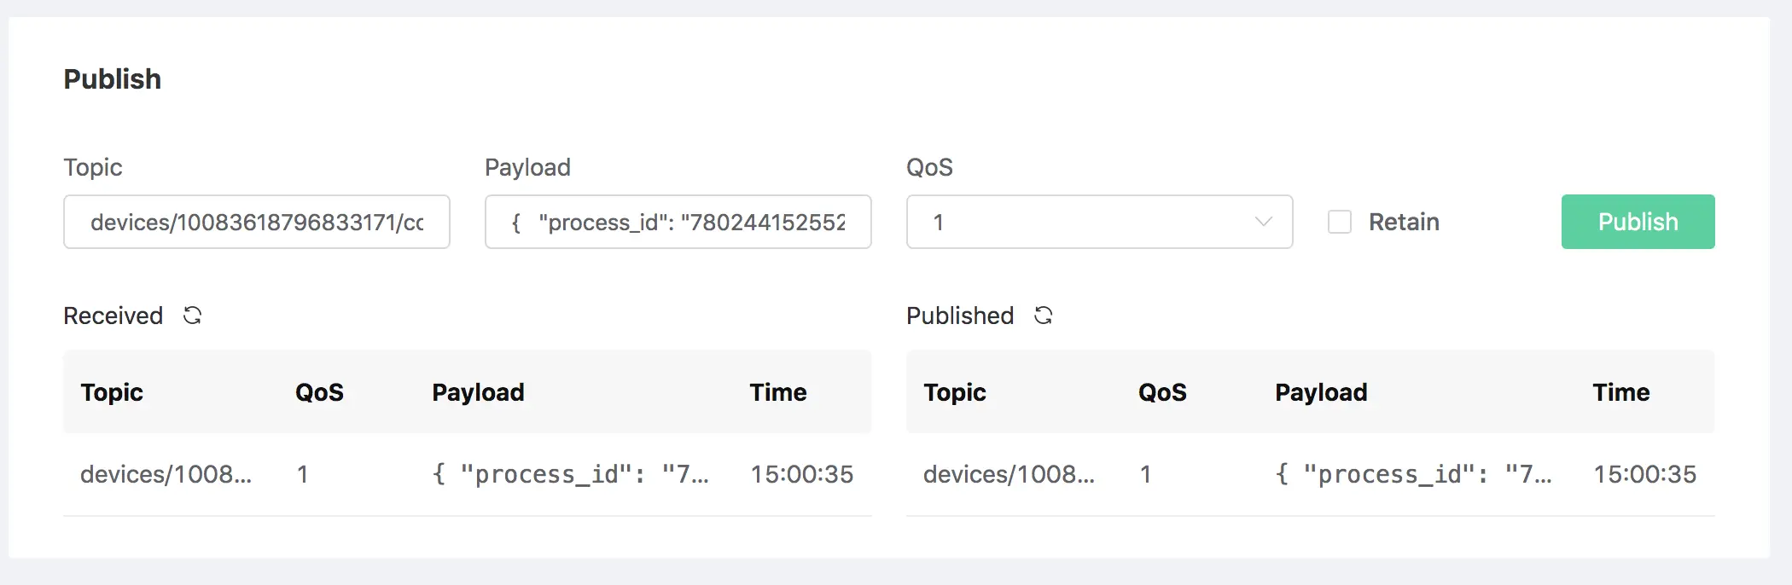Click the Published table Payload column header
1792x585 pixels.
coord(1321,392)
